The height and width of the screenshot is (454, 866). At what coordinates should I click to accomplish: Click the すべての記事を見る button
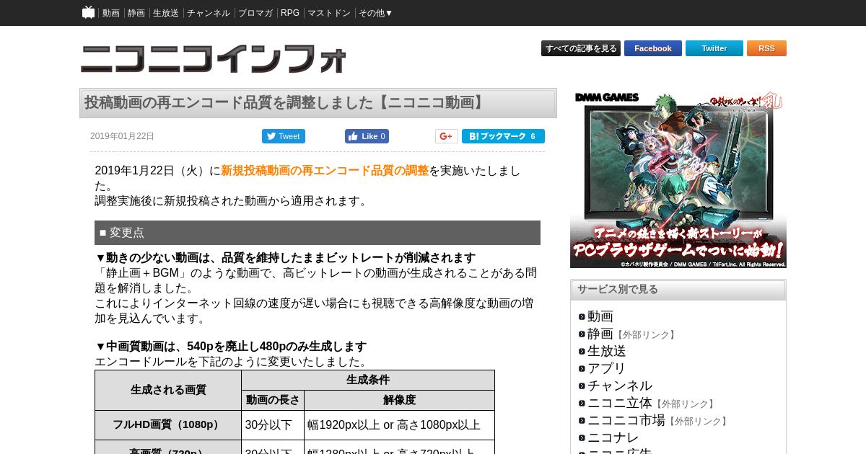[x=581, y=48]
